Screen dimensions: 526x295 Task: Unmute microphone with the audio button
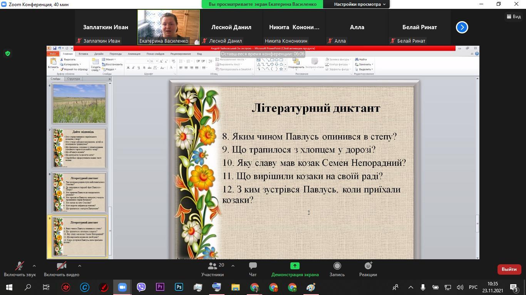[x=19, y=269]
